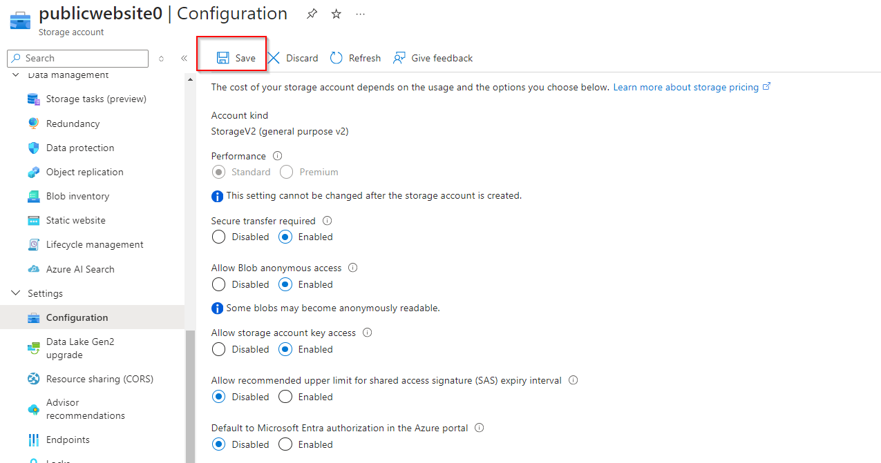This screenshot has height=463, width=881.
Task: Disable Allow Blob anonymous access
Action: tap(219, 284)
